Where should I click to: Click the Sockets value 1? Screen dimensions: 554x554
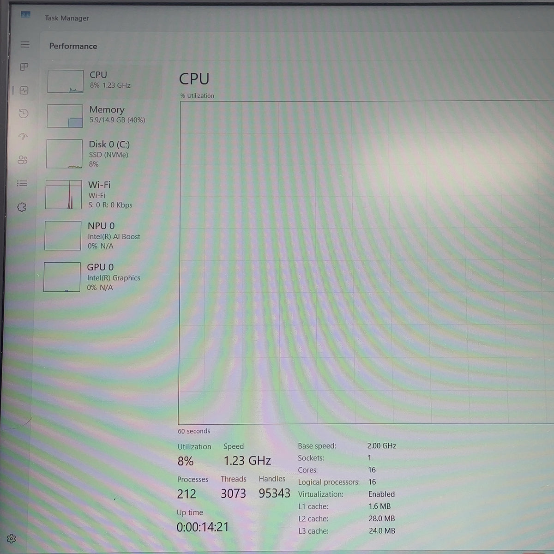coord(369,458)
